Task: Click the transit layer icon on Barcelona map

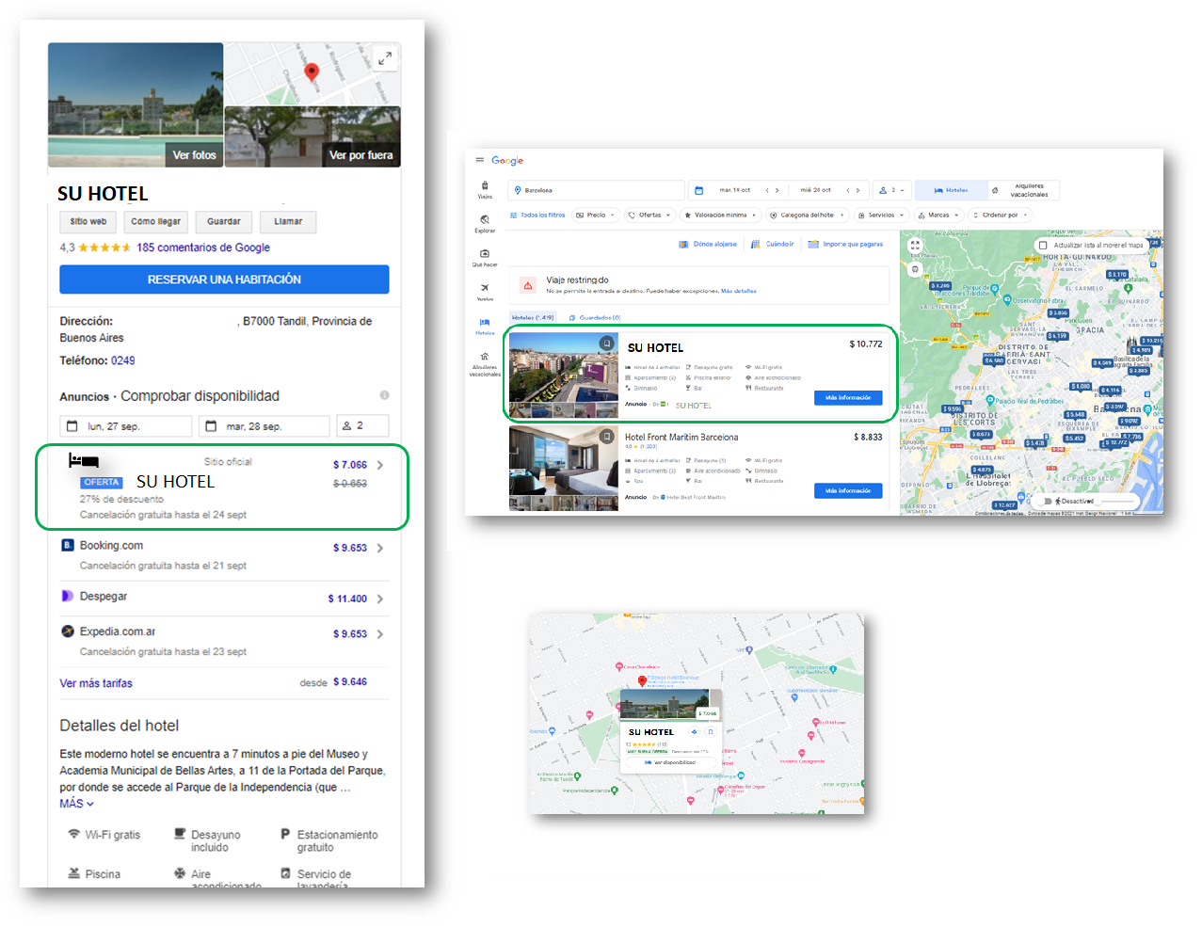Action: click(x=915, y=269)
